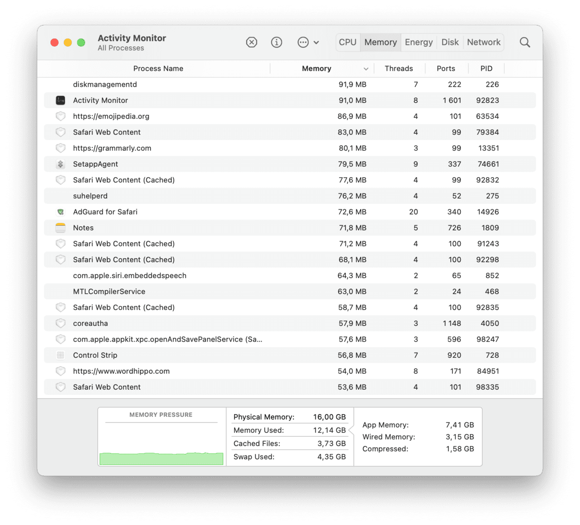Click the Swap Used 4,35 GB row
The height and width of the screenshot is (525, 580).
(x=290, y=457)
